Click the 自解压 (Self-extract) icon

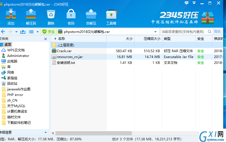pyautogui.click(x=91, y=14)
